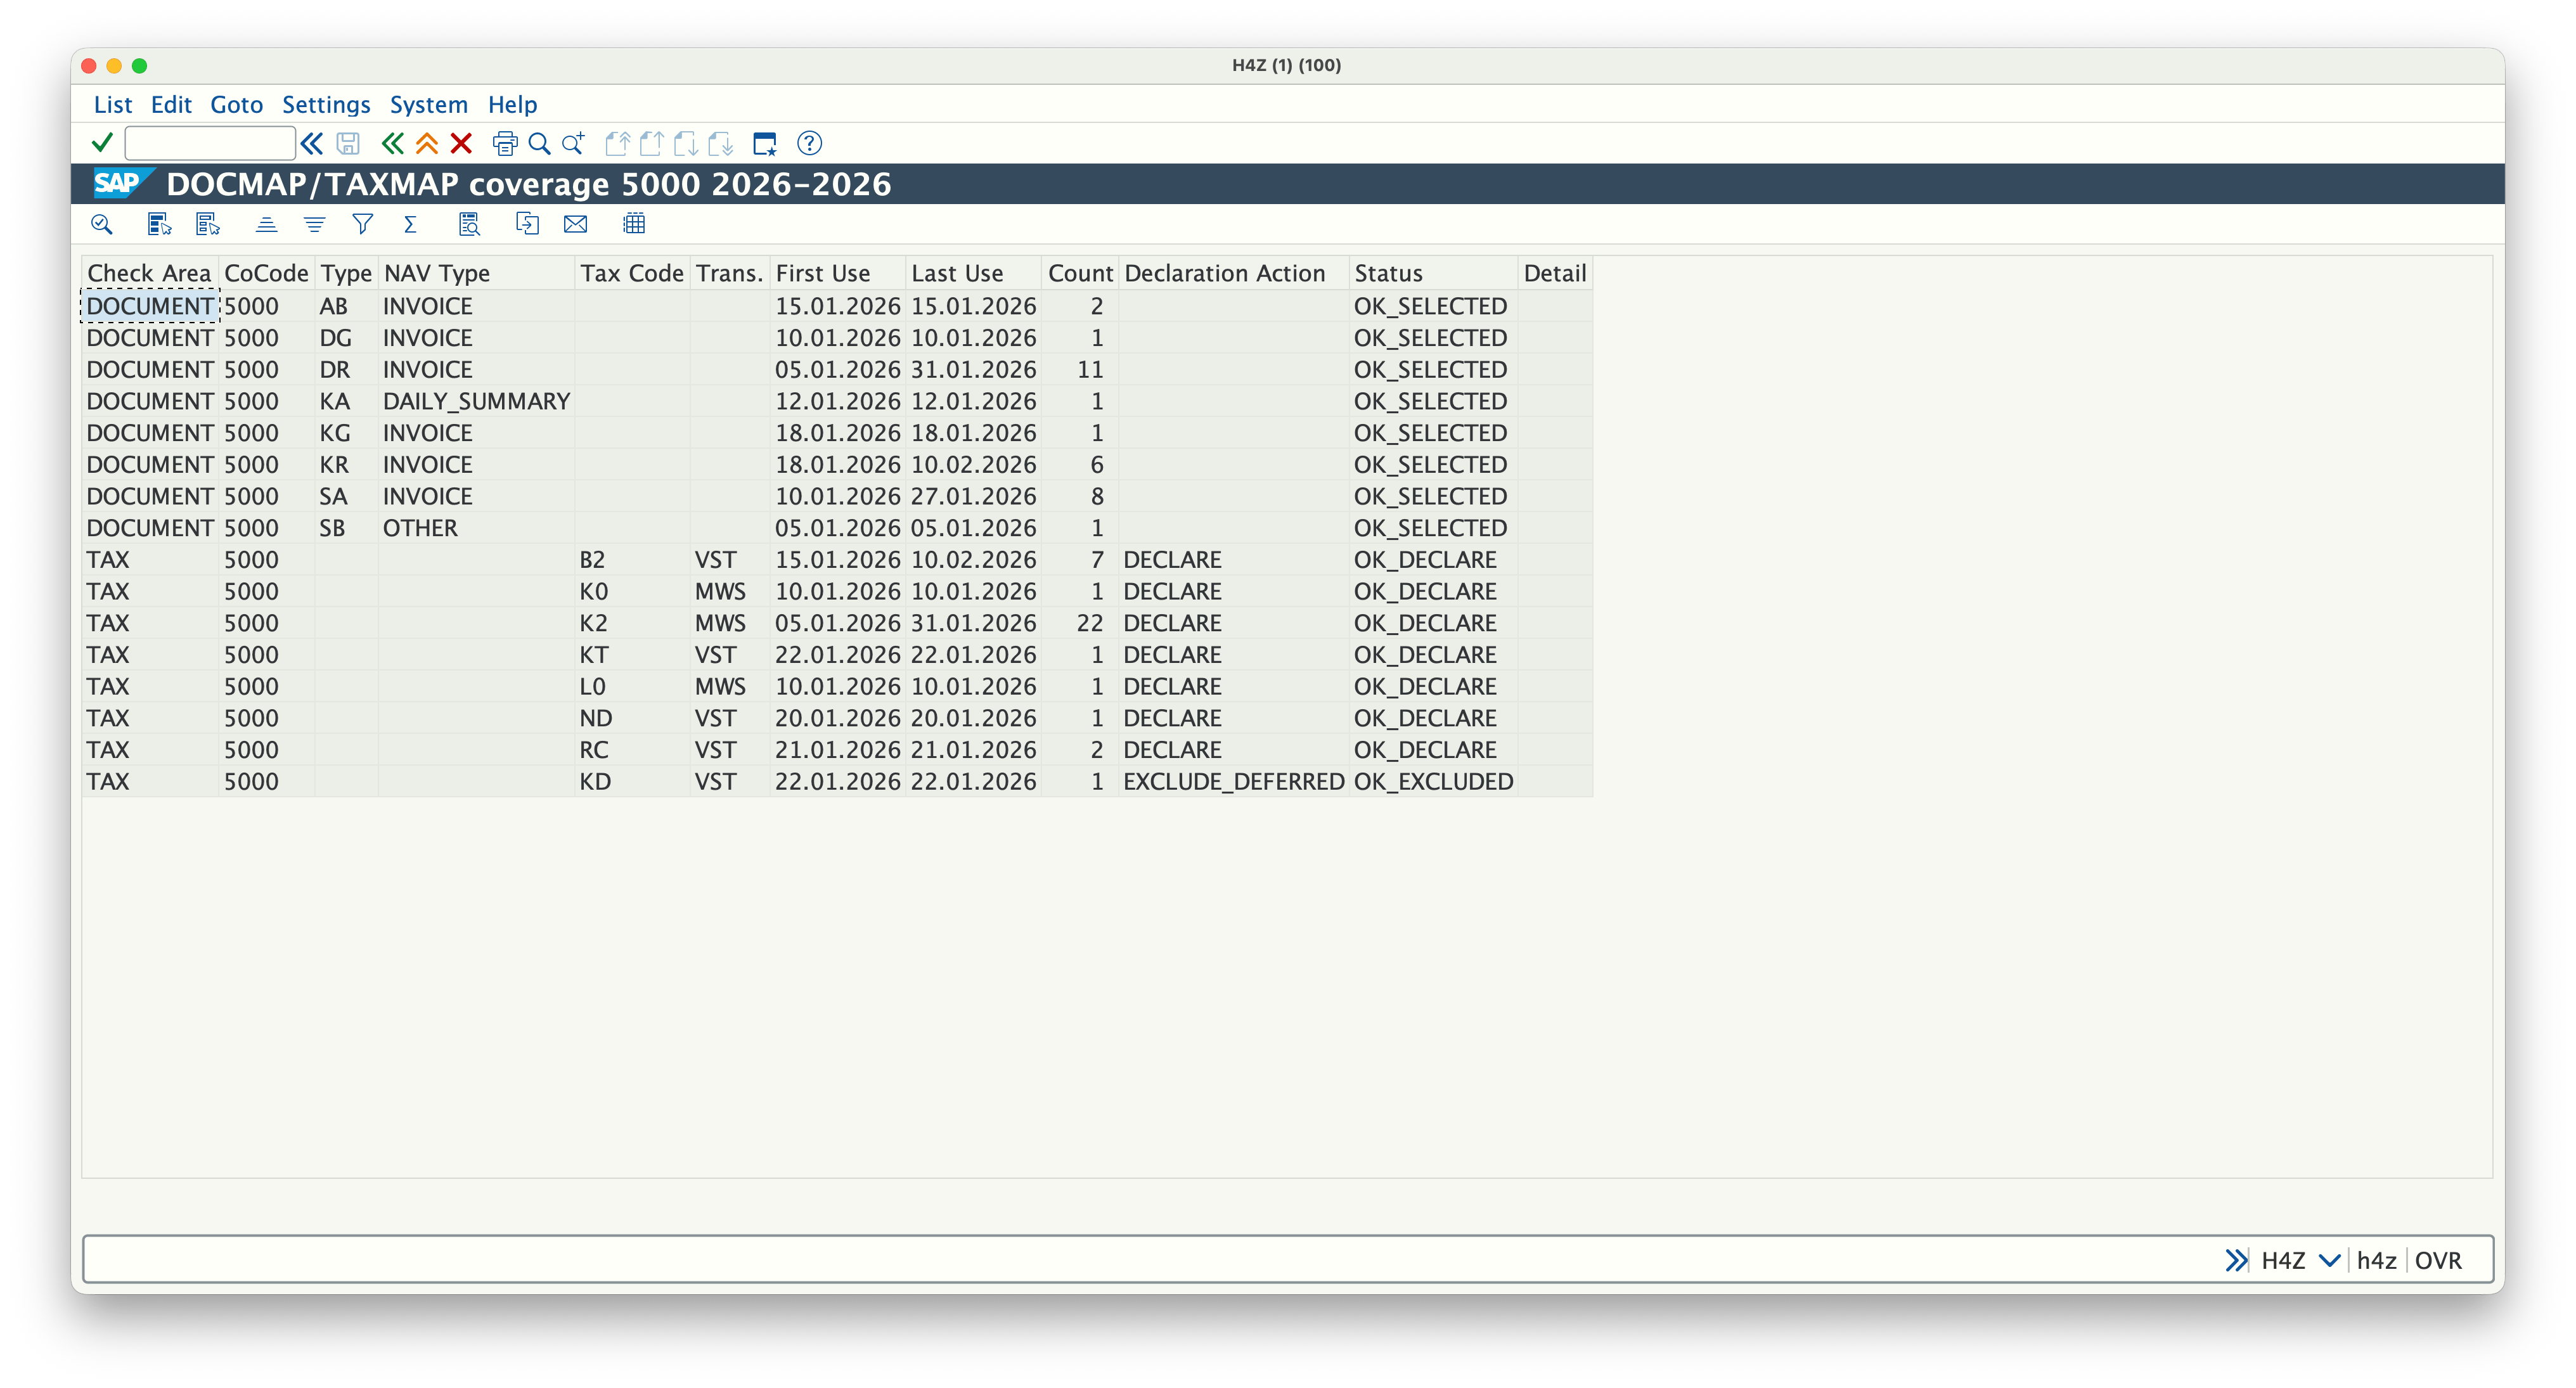2576x1388 pixels.
Task: Open the Help question mark icon
Action: tap(810, 143)
